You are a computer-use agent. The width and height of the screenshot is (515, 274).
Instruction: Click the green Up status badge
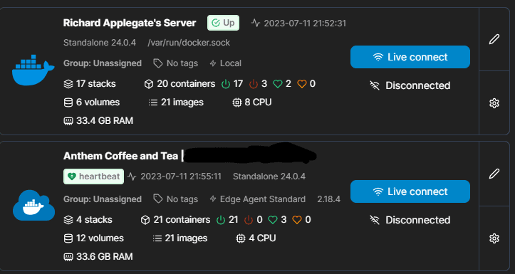click(223, 23)
